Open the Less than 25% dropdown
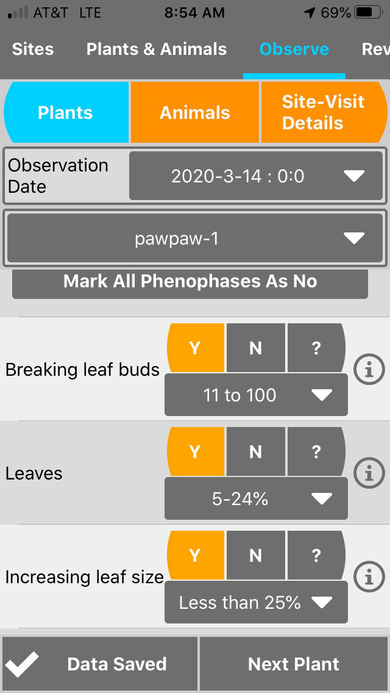This screenshot has width=390, height=693. (256, 603)
